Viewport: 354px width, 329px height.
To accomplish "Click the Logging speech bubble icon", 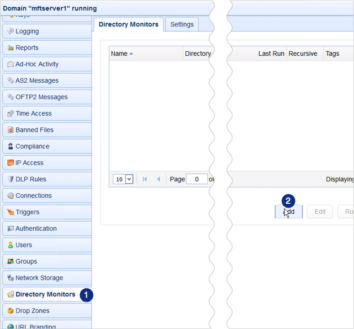I will (x=11, y=31).
